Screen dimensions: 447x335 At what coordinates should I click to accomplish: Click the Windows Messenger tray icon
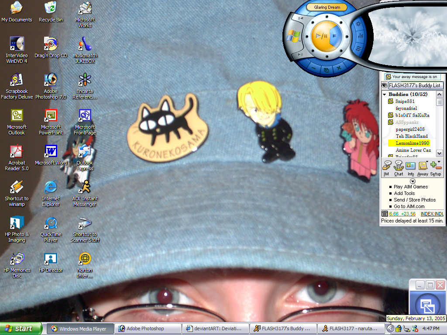415,328
